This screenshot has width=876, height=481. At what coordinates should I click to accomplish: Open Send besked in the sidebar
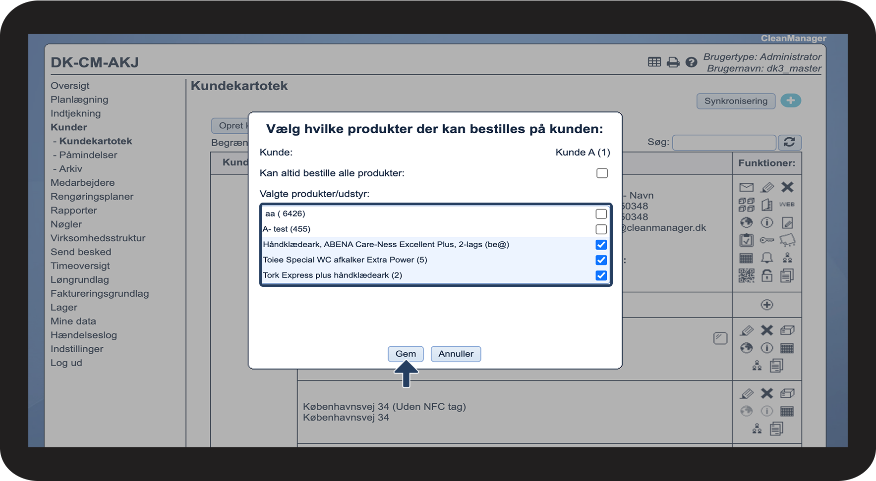(81, 252)
